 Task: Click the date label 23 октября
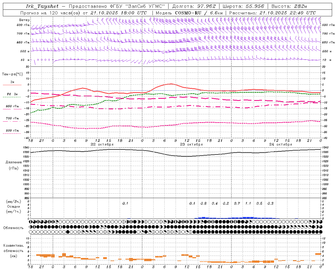[191, 144]
